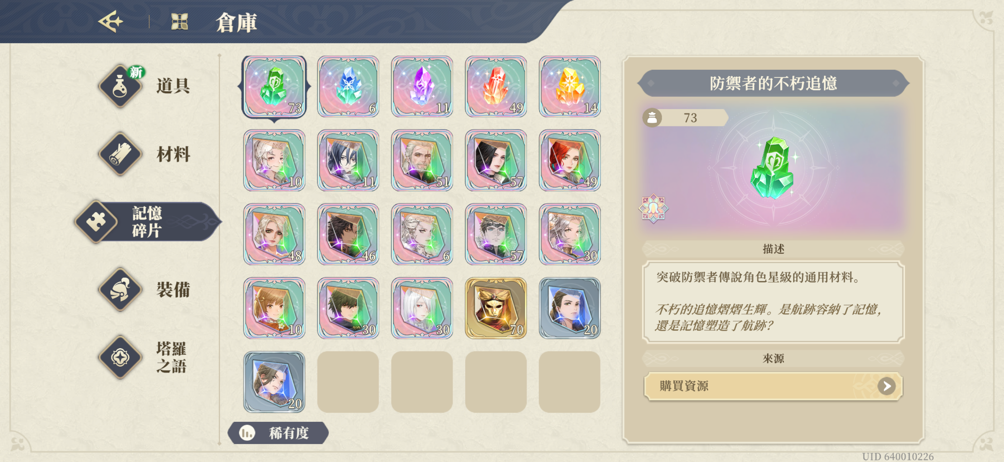Select the yellow crystal item with 14
The height and width of the screenshot is (462, 1004).
pyautogui.click(x=569, y=87)
